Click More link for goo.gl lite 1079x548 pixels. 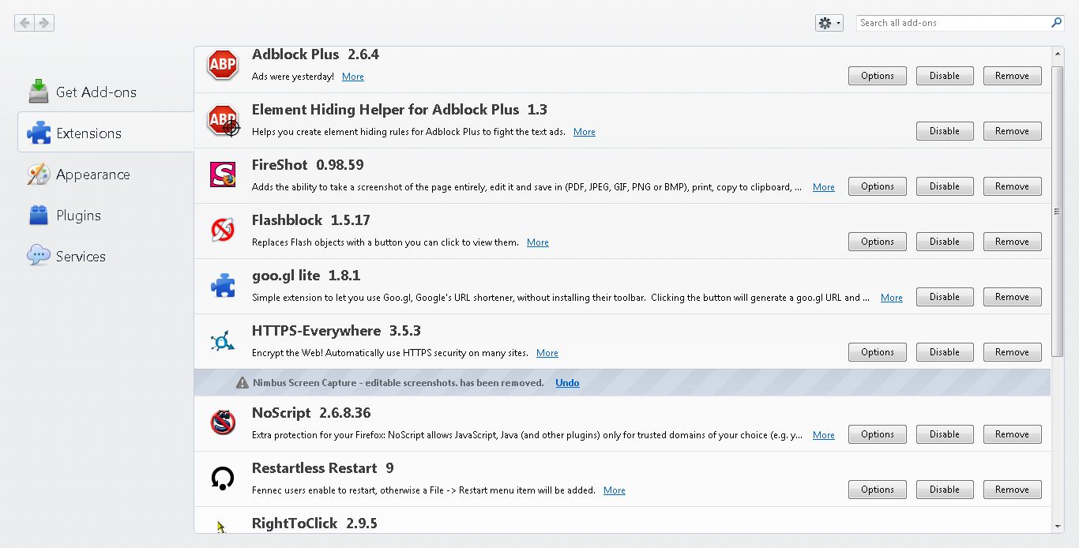892,298
